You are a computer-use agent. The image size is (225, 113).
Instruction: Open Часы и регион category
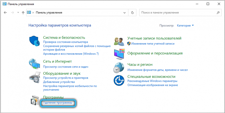click(140, 65)
